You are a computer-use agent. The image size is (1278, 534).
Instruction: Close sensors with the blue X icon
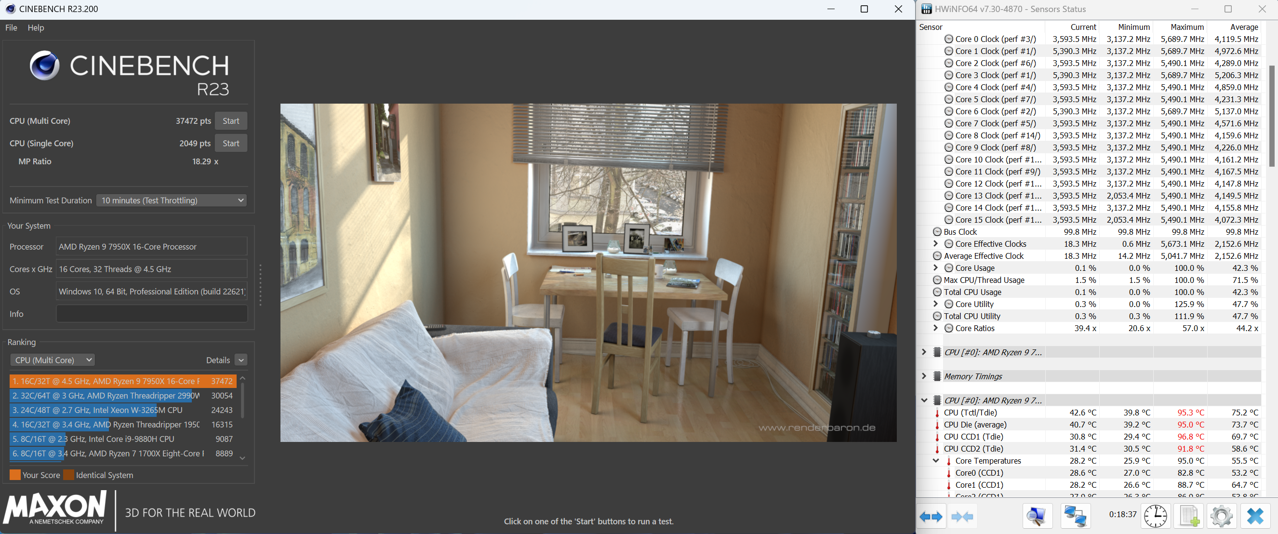[1255, 517]
